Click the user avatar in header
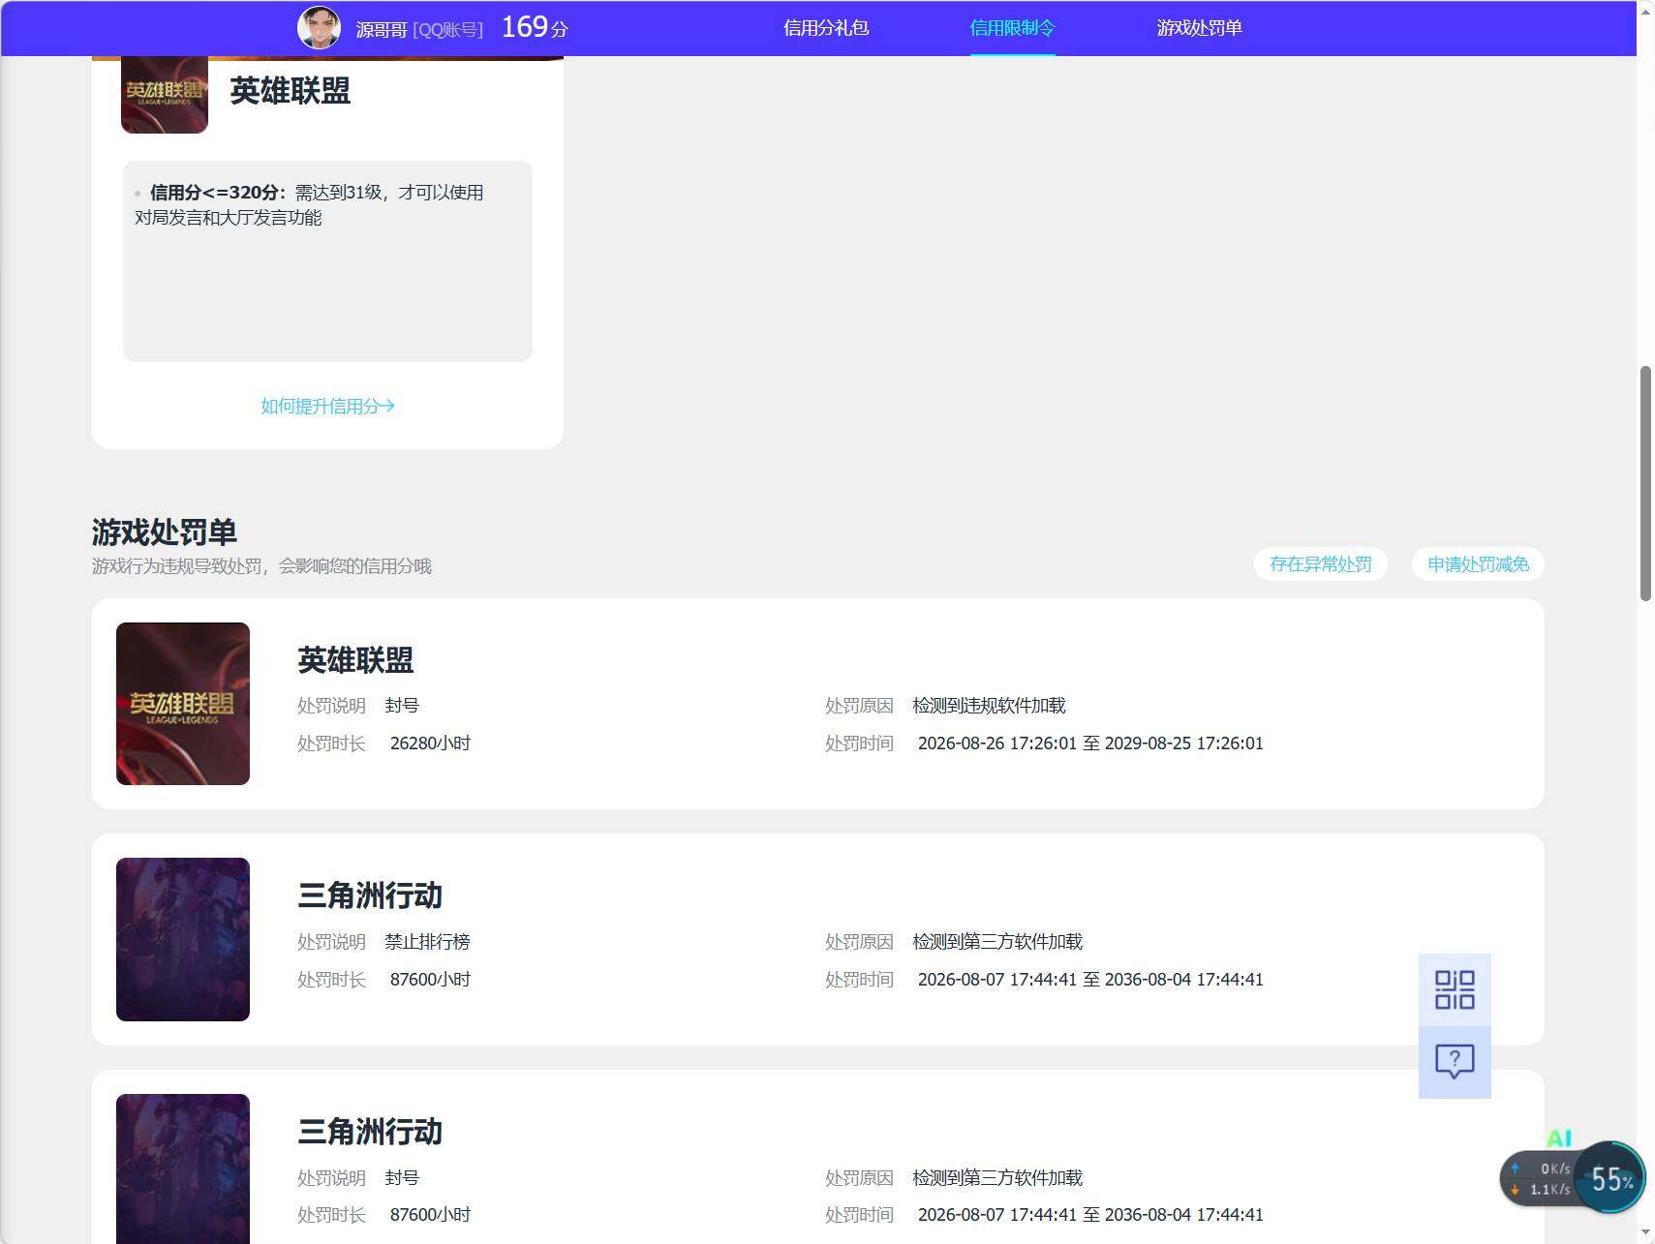This screenshot has height=1244, width=1655. (319, 27)
